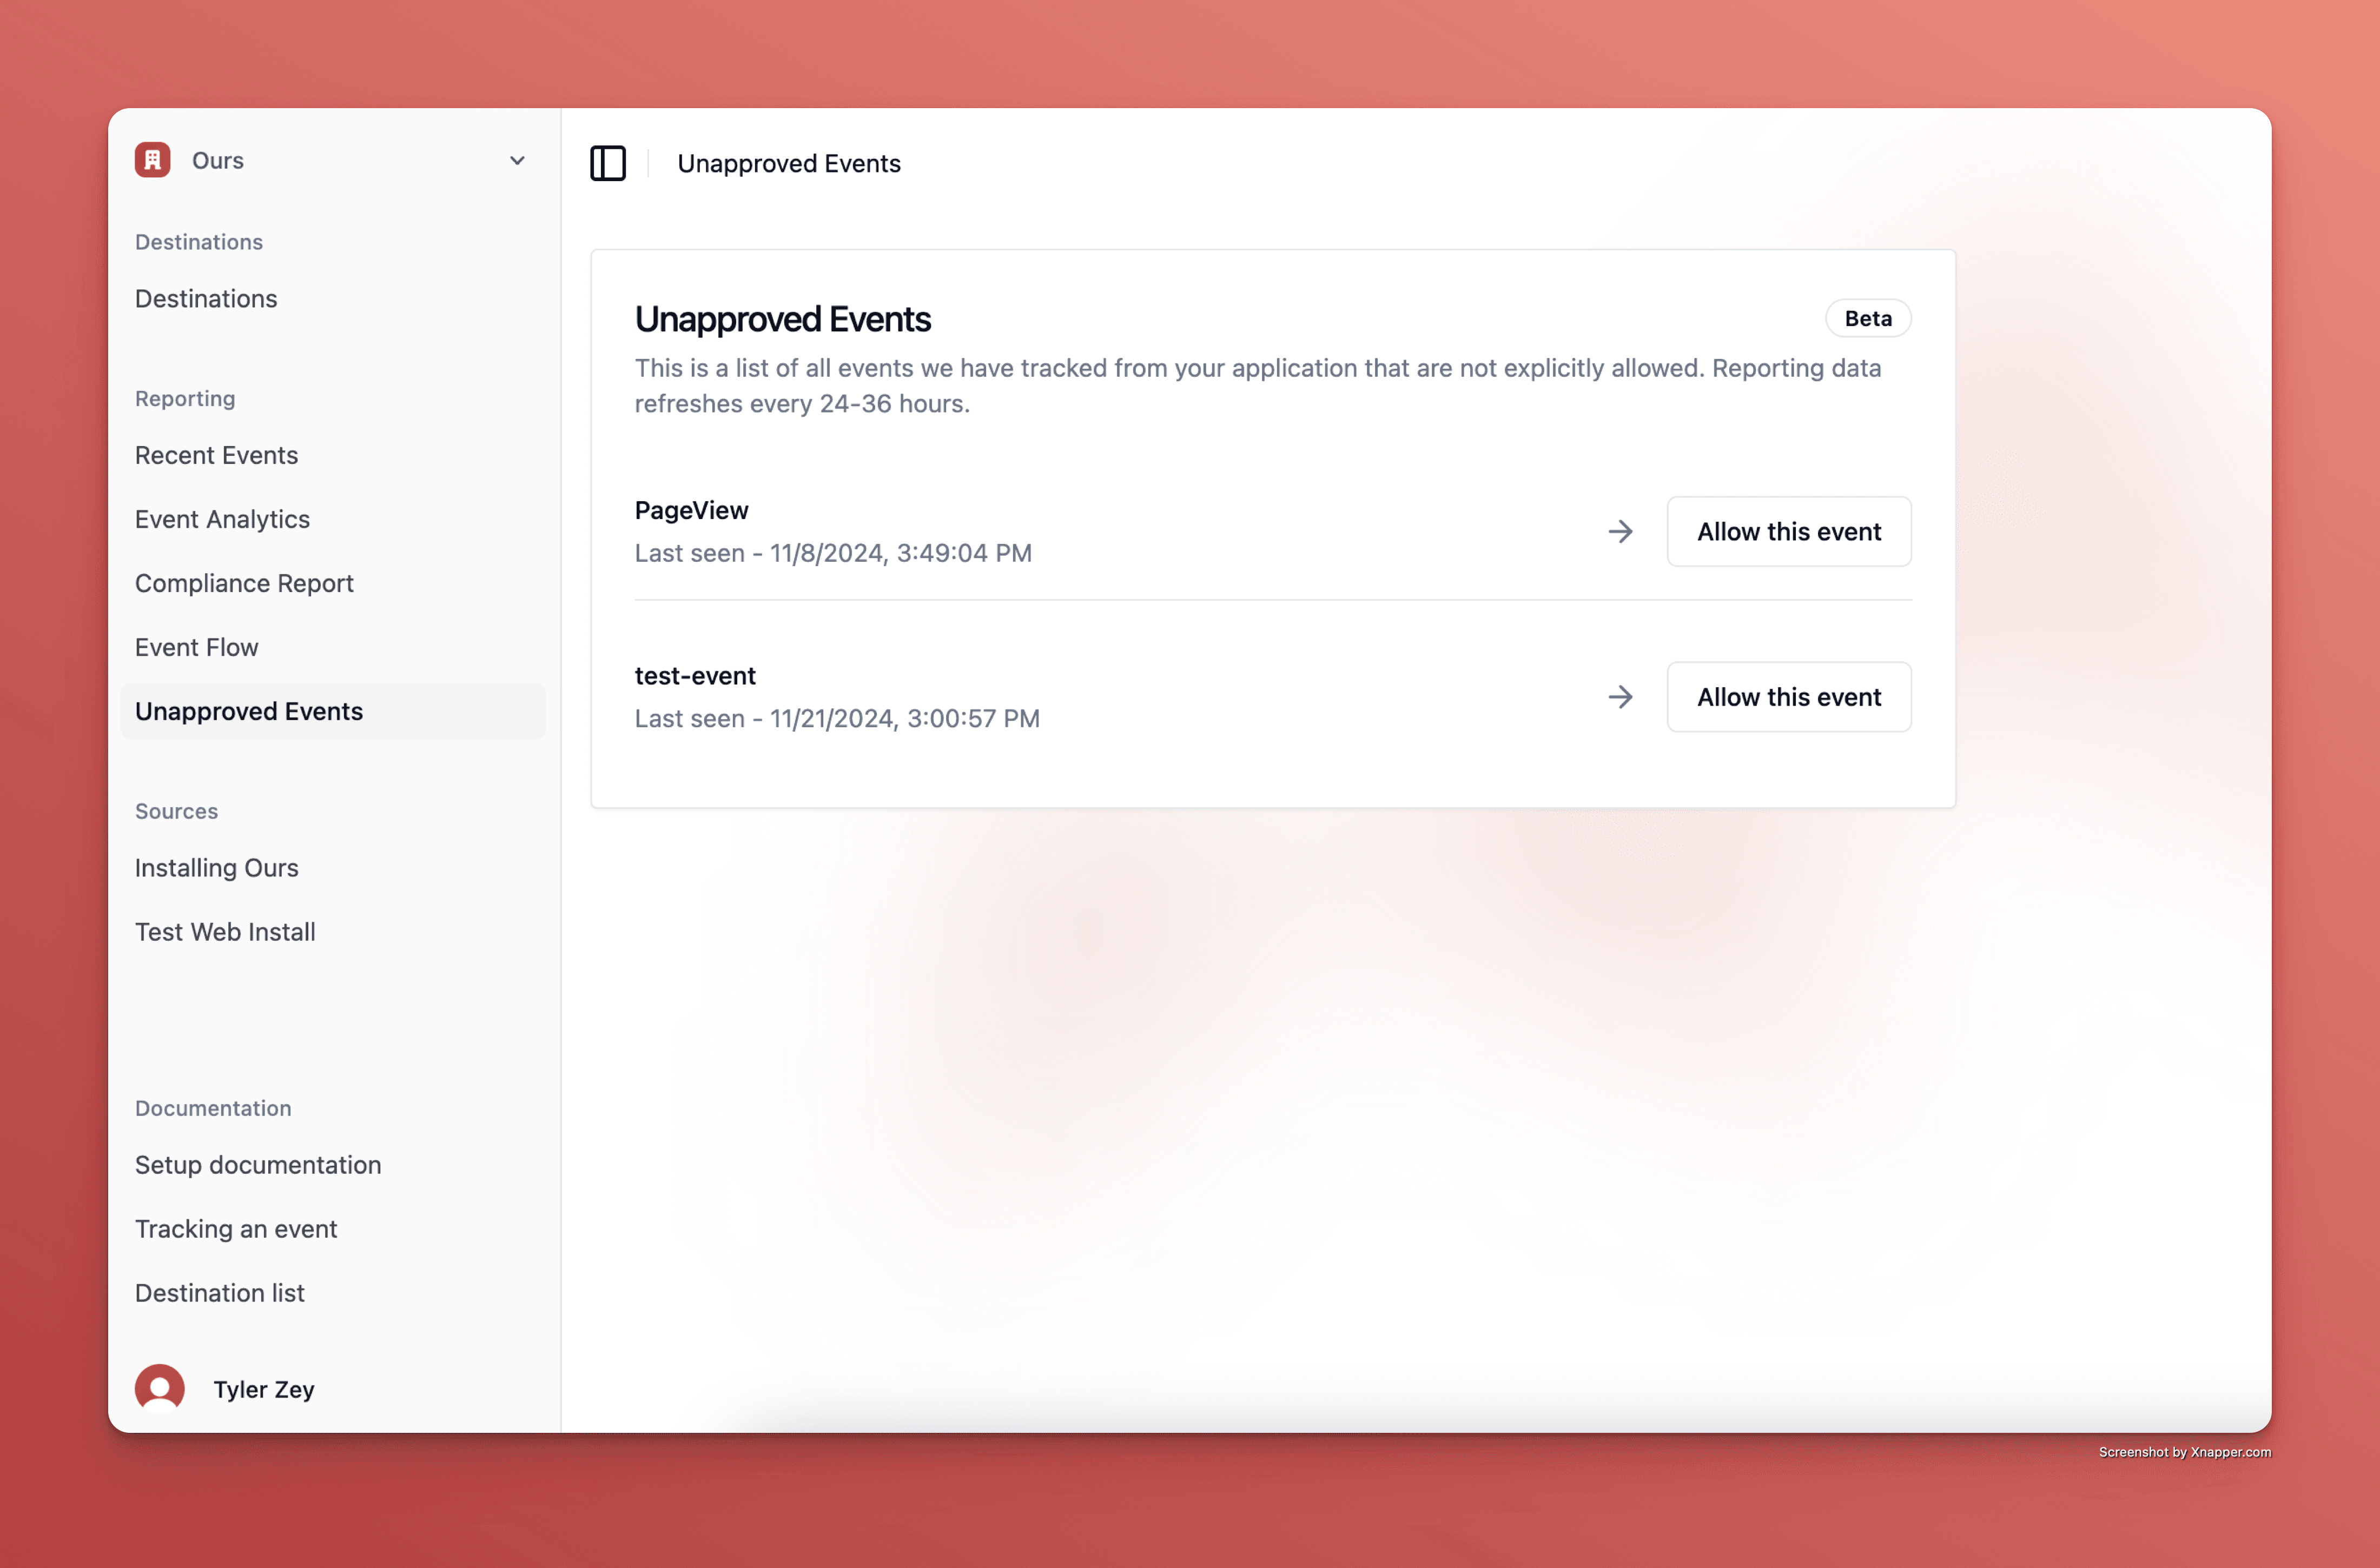Click the PageView event name

(691, 510)
